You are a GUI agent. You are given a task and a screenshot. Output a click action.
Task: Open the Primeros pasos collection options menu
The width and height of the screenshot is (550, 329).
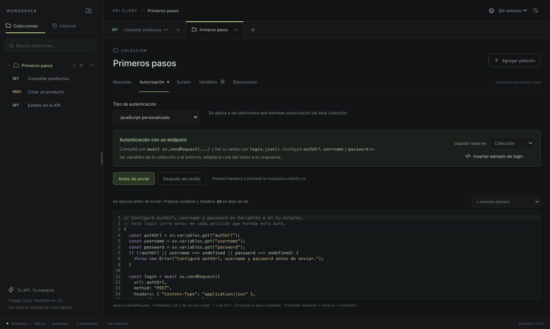(92, 65)
